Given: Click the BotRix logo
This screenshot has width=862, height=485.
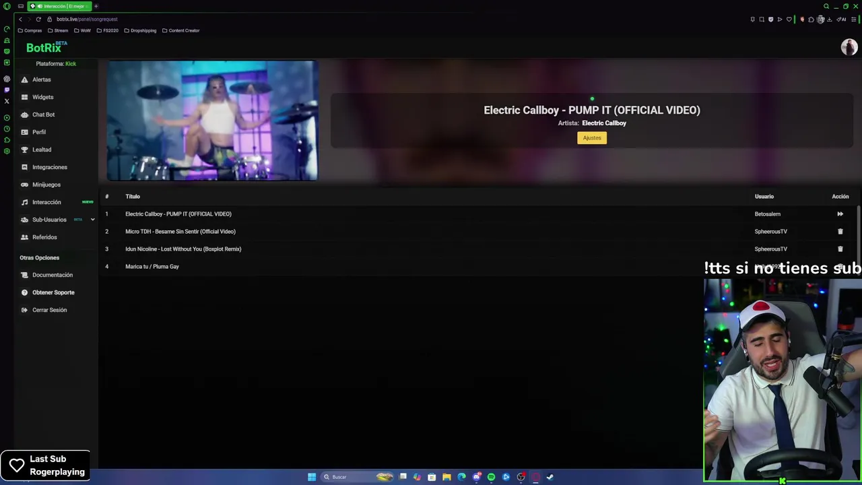Looking at the screenshot, I should [46, 47].
